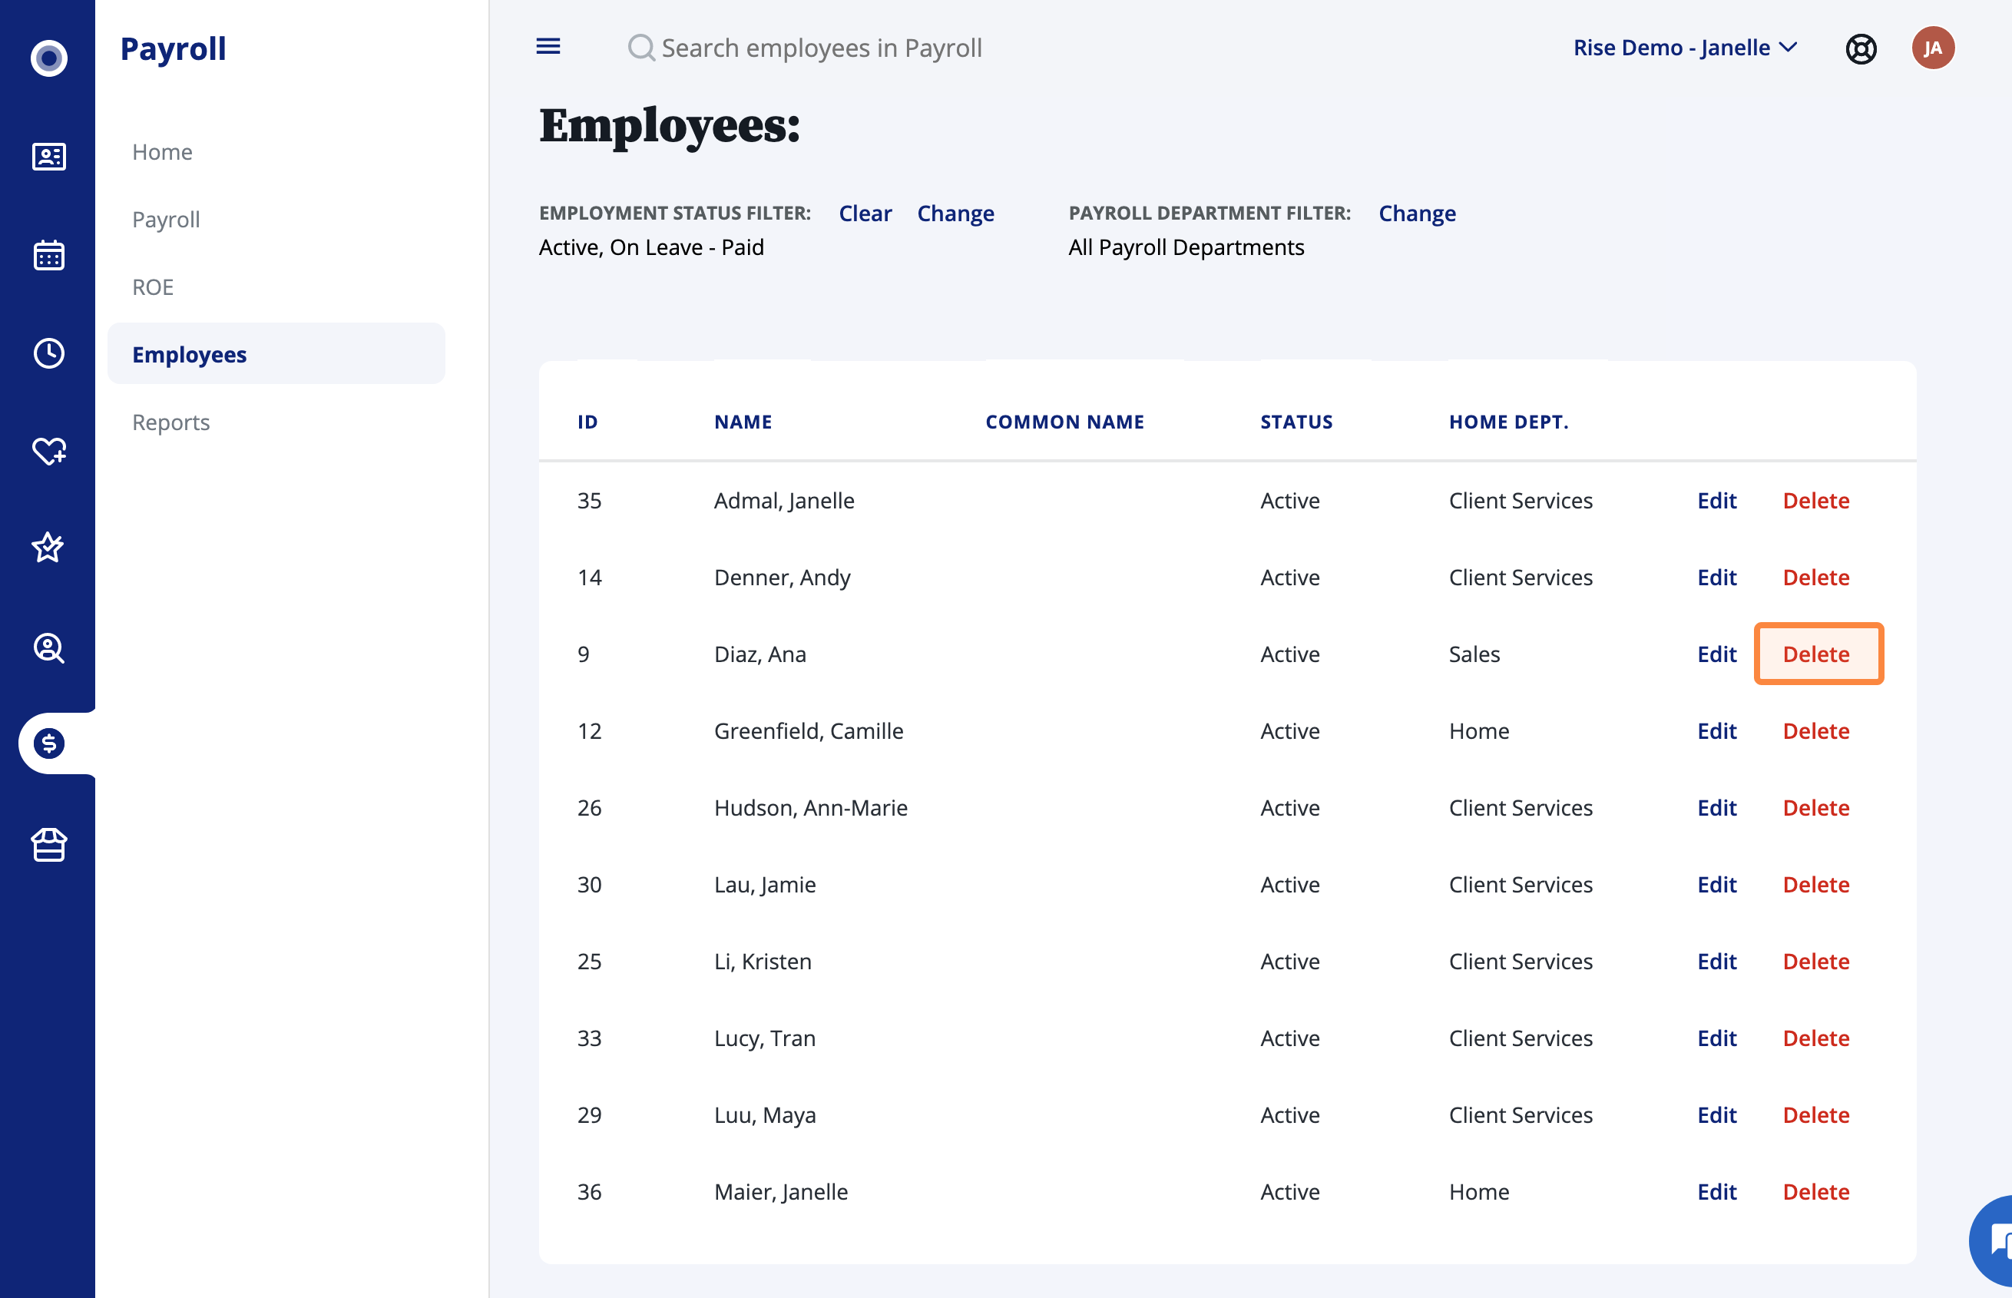Edit employee Diaz, Ana

(1717, 654)
